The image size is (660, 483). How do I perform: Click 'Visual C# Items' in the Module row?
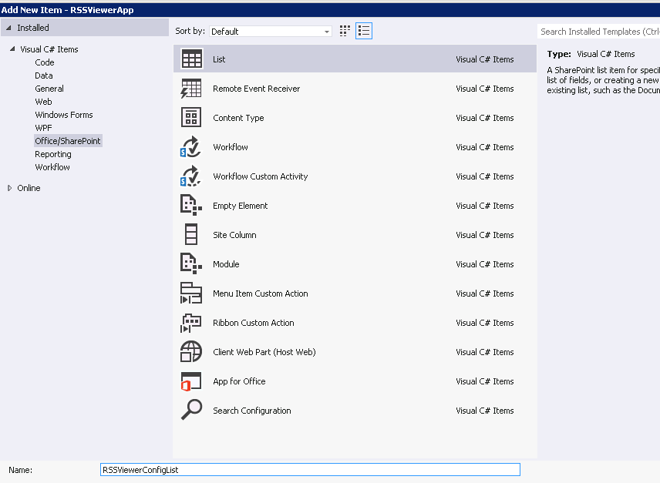(x=484, y=264)
